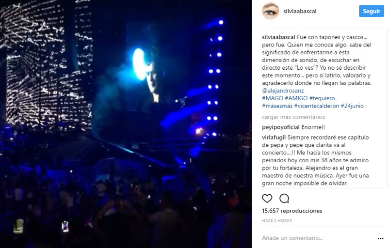Open silviaabascal username in the header

(x=300, y=11)
